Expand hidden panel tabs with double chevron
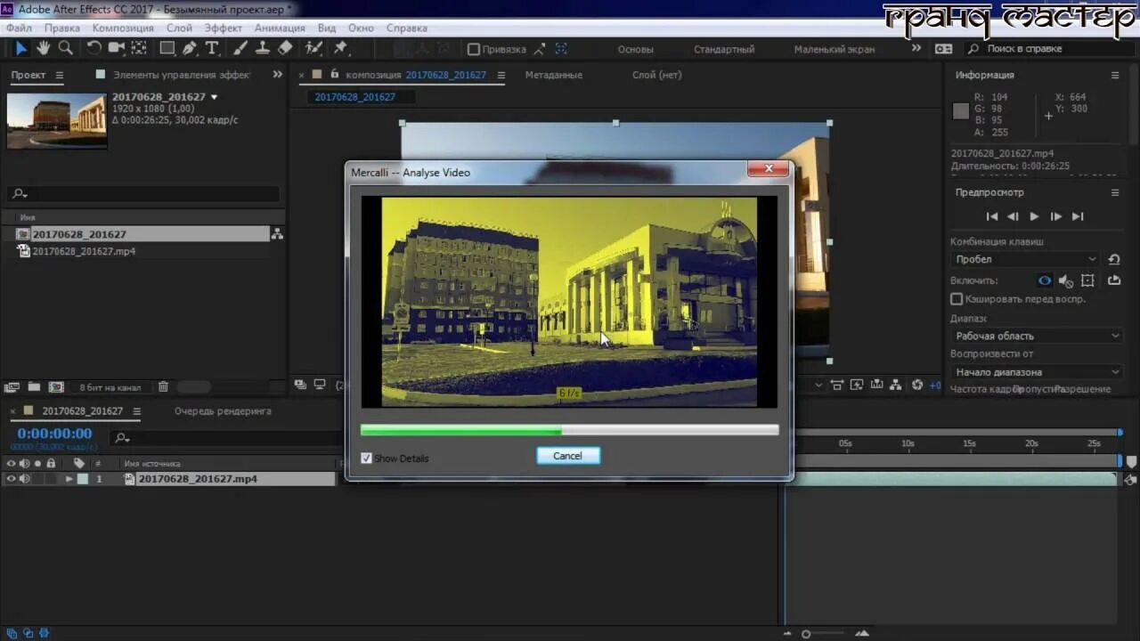 point(277,75)
